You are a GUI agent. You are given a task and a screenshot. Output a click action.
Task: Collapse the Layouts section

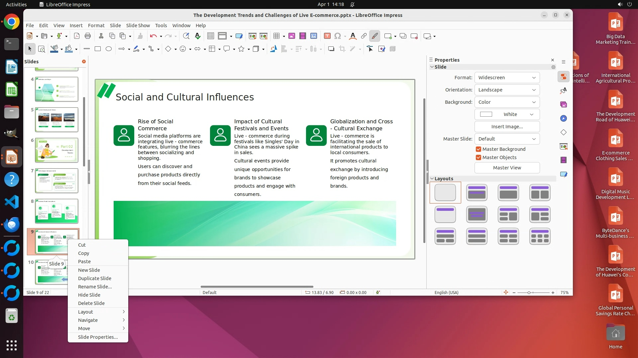pos(432,178)
